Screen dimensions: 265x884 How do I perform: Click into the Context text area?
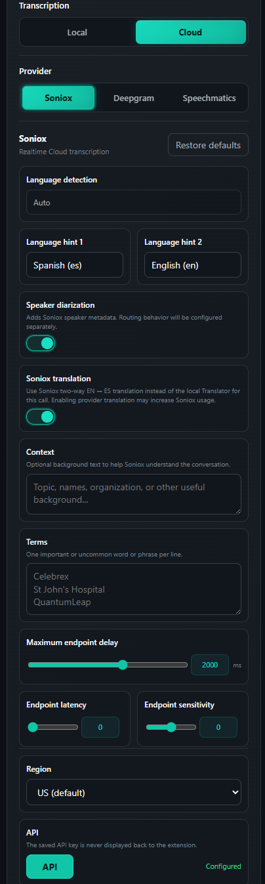[x=134, y=494]
